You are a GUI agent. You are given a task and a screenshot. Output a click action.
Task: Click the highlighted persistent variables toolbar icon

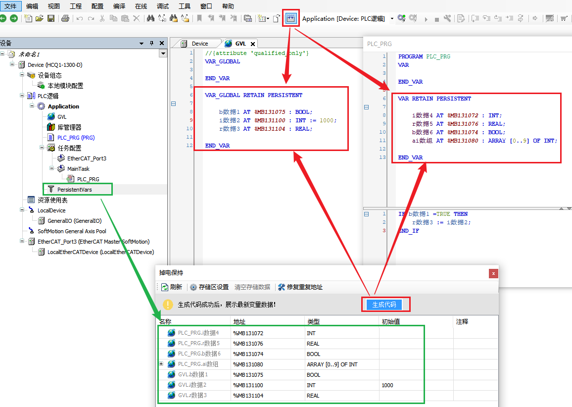pos(291,18)
